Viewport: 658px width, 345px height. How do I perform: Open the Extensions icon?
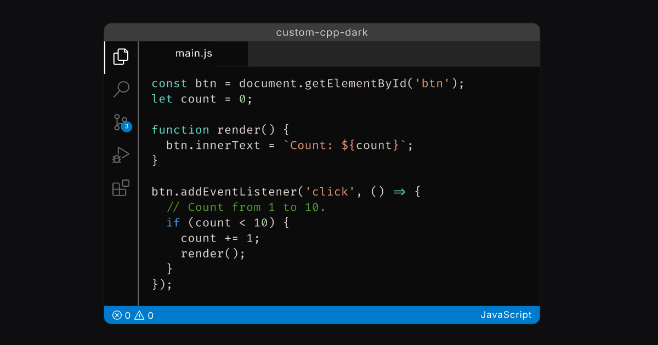[x=121, y=188]
